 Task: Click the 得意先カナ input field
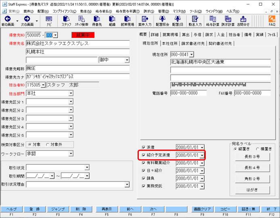pos(78,77)
